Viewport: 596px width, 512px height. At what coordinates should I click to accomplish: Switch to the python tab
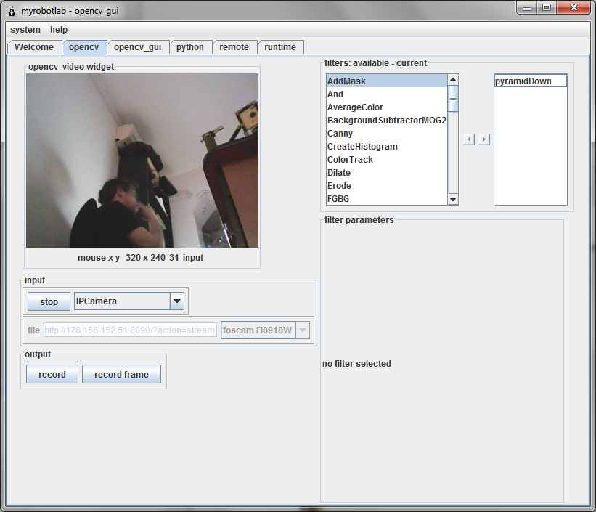pos(190,47)
